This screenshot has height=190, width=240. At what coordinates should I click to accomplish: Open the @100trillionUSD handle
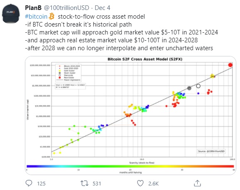[x=66, y=8]
